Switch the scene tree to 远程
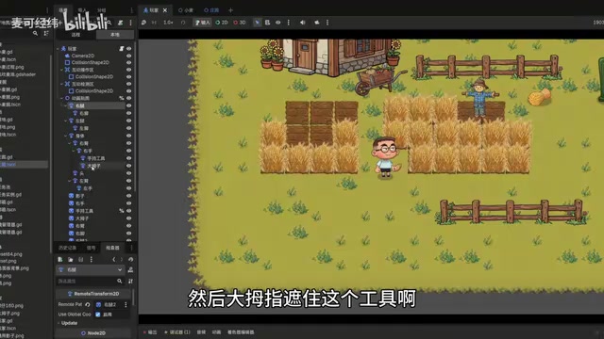The height and width of the screenshot is (339, 604). (x=75, y=35)
